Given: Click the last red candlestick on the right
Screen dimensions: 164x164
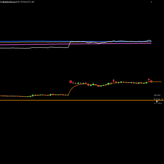Looking at the screenshot, I should (x=151, y=81).
